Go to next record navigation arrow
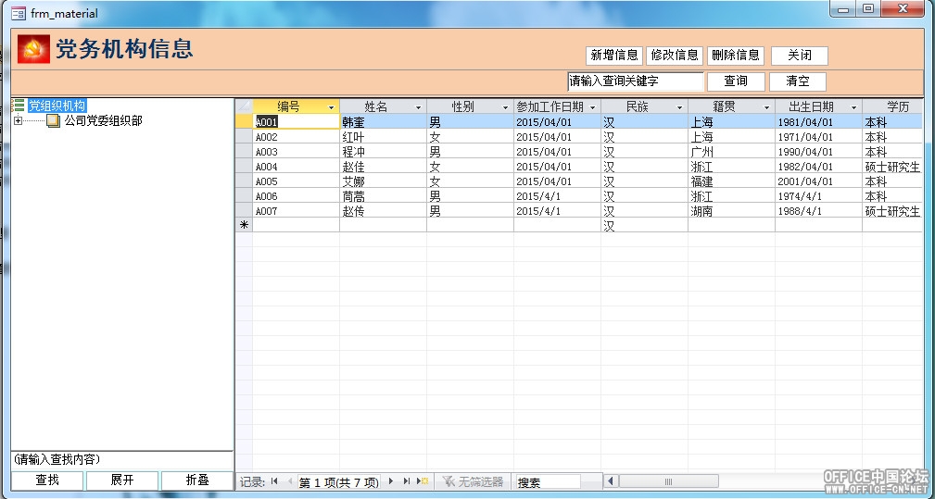The height and width of the screenshot is (499, 935). 391,481
